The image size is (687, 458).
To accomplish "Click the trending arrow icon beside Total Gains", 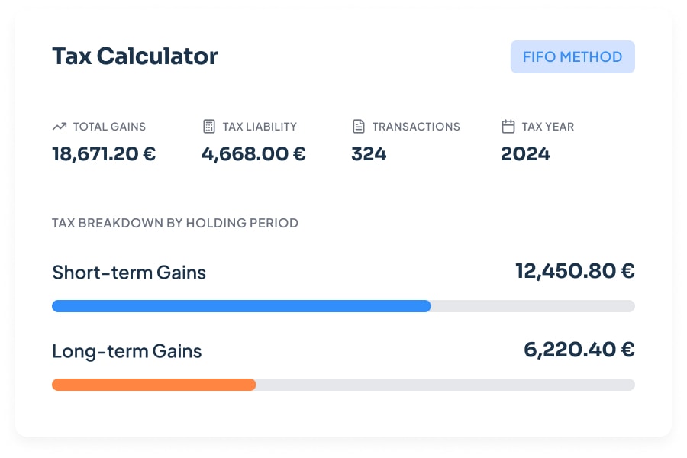I will pyautogui.click(x=60, y=126).
